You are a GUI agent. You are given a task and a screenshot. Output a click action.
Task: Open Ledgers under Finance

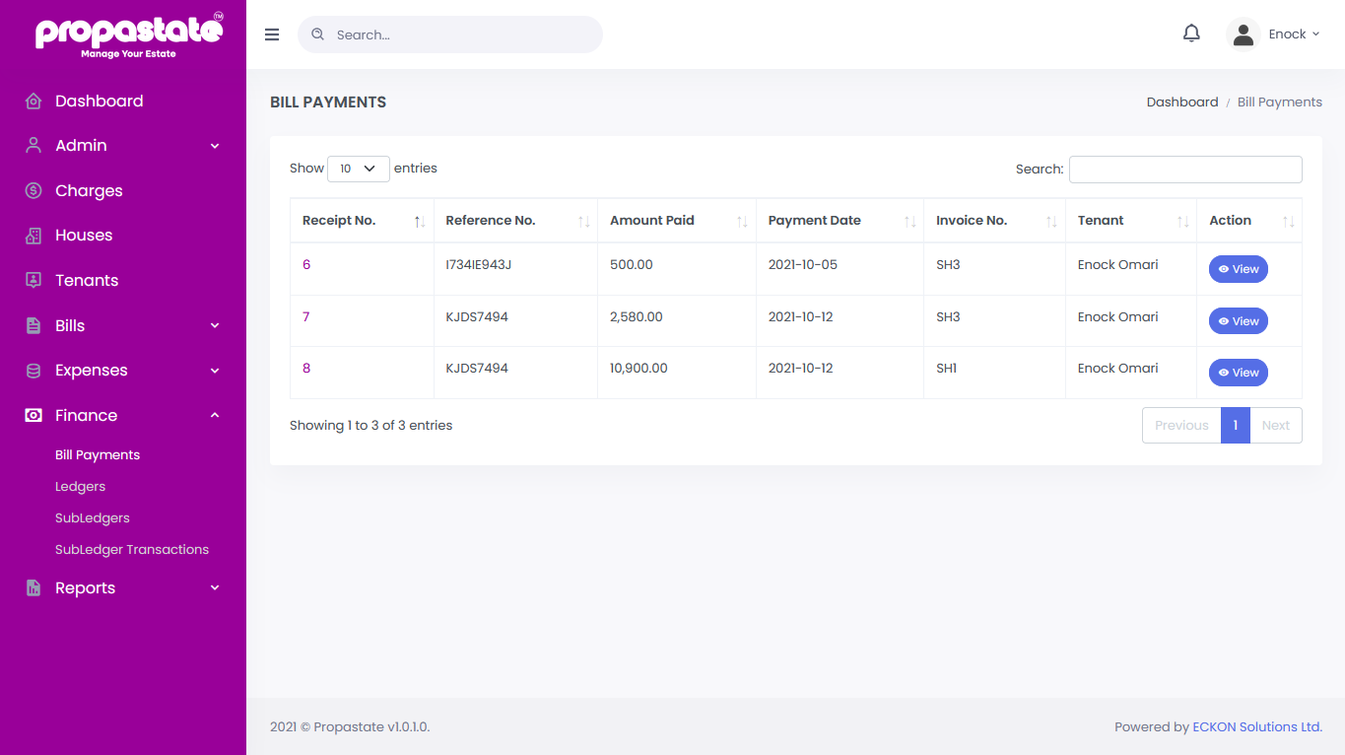80,487
